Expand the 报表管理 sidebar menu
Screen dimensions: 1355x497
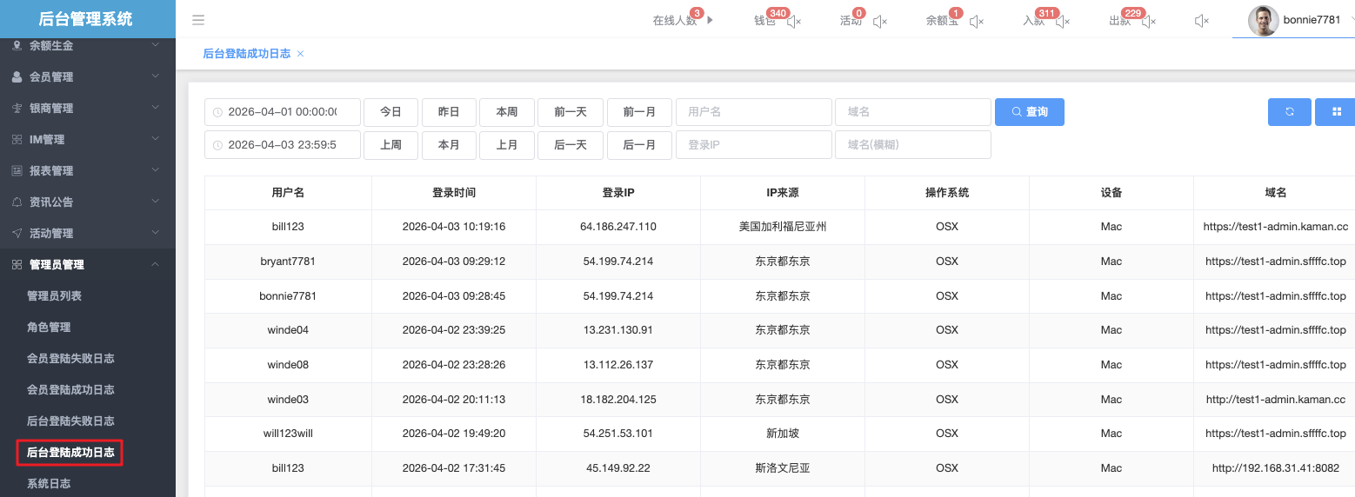[x=87, y=170]
